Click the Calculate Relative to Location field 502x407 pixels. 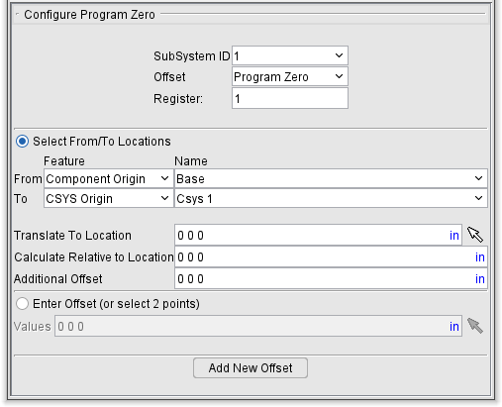pos(331,256)
